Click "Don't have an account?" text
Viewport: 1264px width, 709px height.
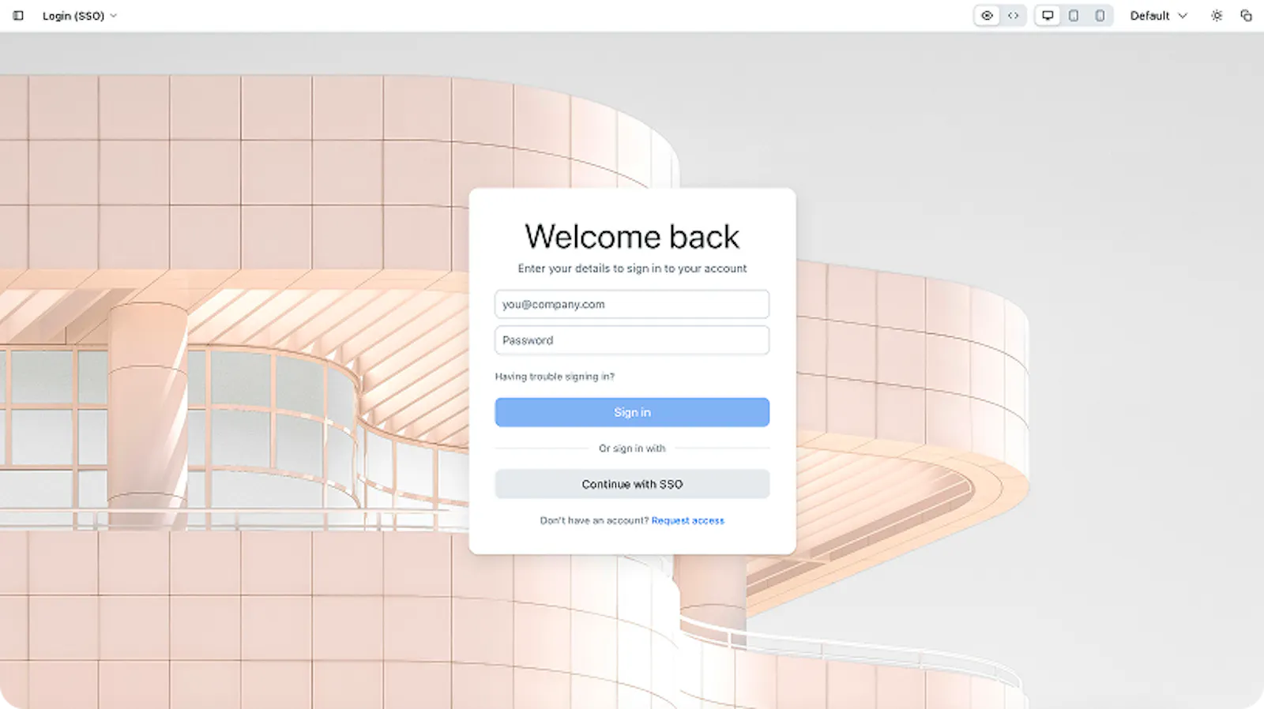(594, 520)
